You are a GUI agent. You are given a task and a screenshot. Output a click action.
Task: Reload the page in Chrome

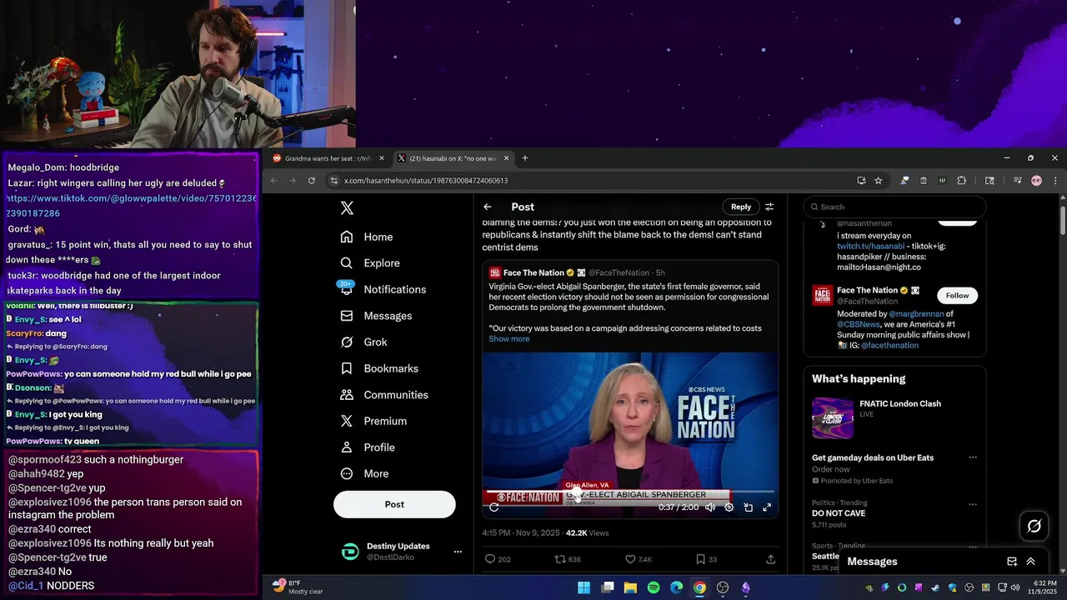(x=312, y=181)
